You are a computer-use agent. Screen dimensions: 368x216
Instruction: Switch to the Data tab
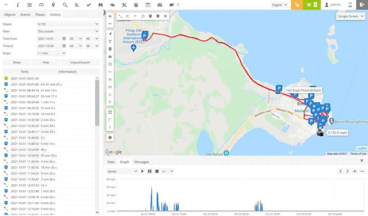(x=111, y=162)
